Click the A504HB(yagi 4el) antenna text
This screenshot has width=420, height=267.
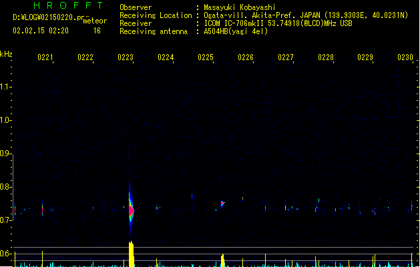236,31
